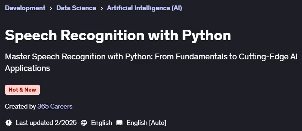Click the chevron before Artificial Intelligence (AI)

[x=102, y=8]
